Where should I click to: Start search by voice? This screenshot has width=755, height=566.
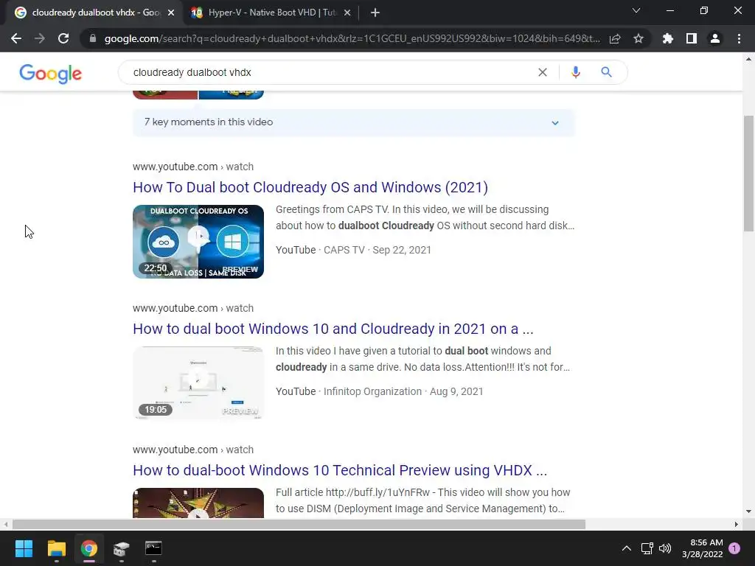[x=575, y=72]
